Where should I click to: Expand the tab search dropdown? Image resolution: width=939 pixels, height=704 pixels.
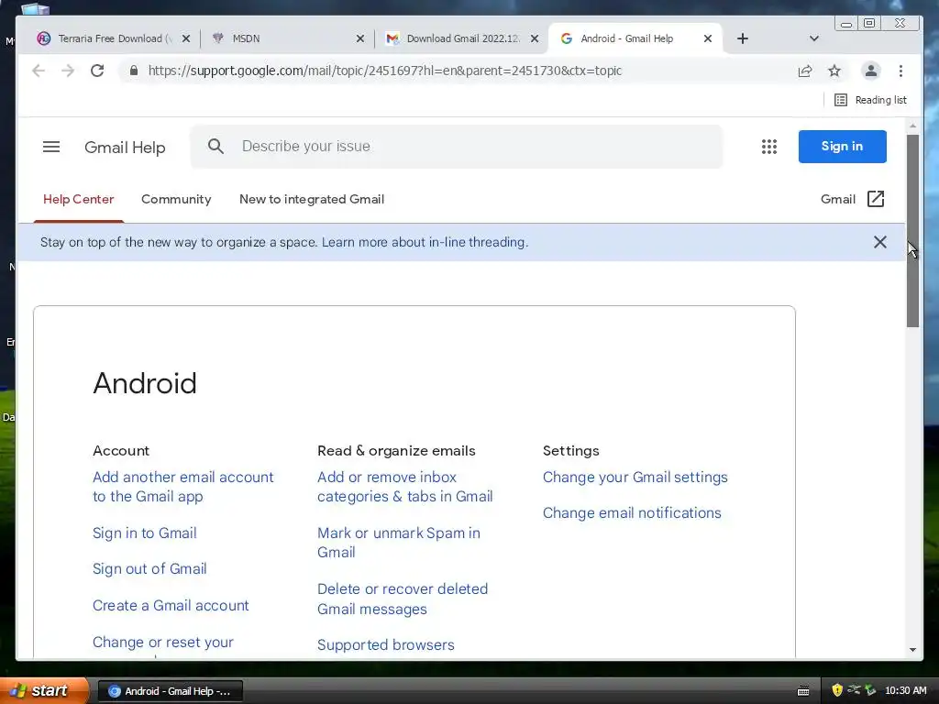814,38
